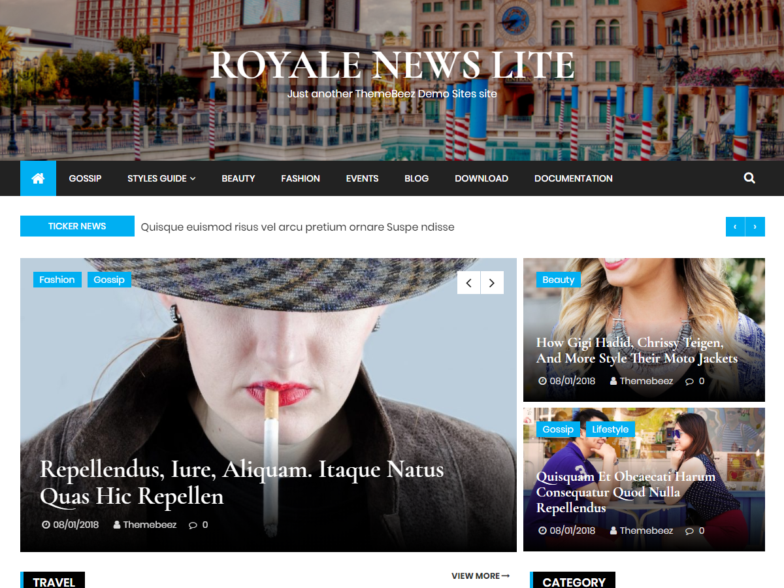784x588 pixels.
Task: Select the Lifestyle badge on the Quisquam post
Action: pyautogui.click(x=610, y=429)
